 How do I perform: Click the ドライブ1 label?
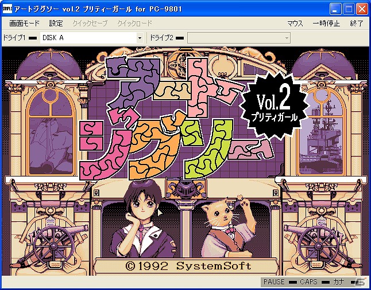click(14, 38)
